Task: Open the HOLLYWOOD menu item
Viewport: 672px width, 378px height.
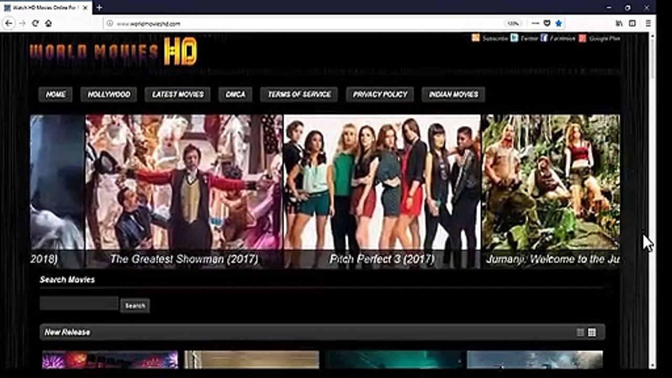Action: [109, 94]
